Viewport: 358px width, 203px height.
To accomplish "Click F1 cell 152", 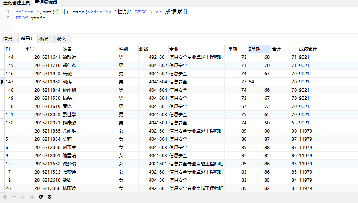I will coord(15,123).
